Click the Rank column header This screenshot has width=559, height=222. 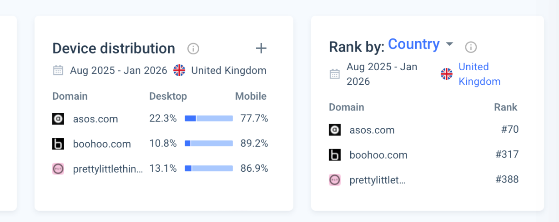[x=505, y=107]
